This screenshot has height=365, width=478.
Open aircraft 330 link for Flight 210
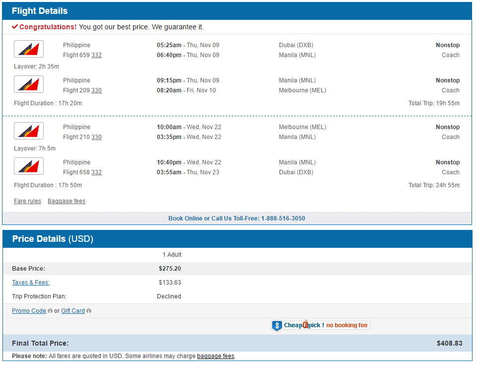pyautogui.click(x=96, y=137)
